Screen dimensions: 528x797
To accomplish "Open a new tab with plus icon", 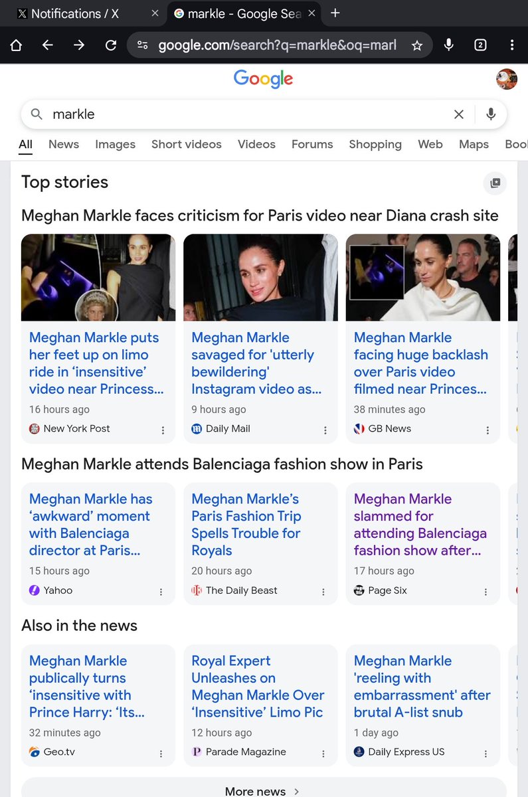I will (x=335, y=13).
